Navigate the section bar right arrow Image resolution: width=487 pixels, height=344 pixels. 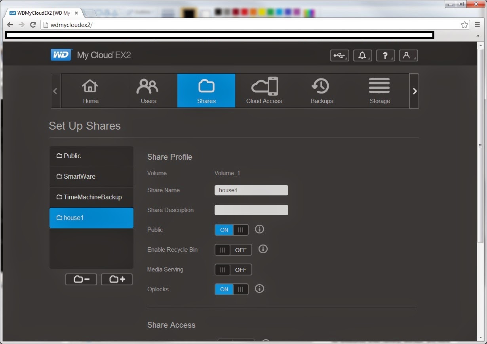(414, 91)
